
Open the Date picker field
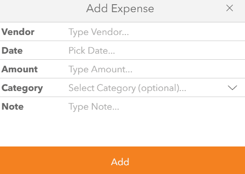[156, 50]
